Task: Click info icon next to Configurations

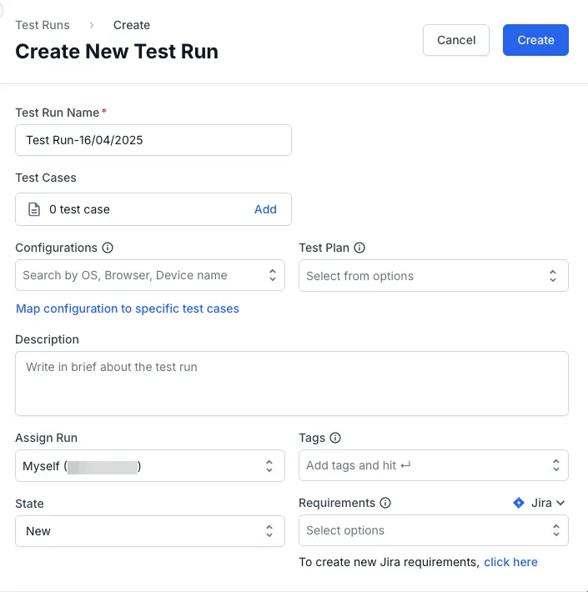Action: click(108, 248)
